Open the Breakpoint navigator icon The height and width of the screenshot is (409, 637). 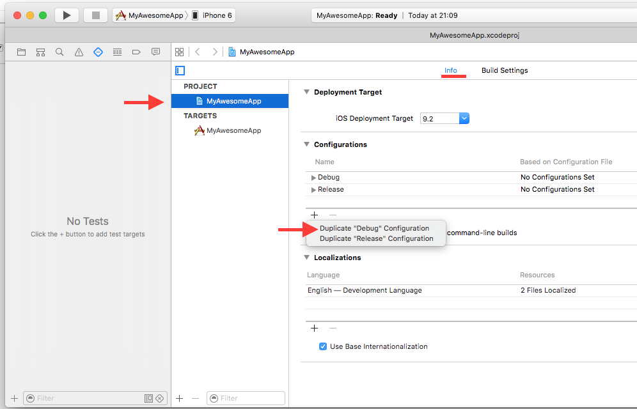click(x=136, y=52)
